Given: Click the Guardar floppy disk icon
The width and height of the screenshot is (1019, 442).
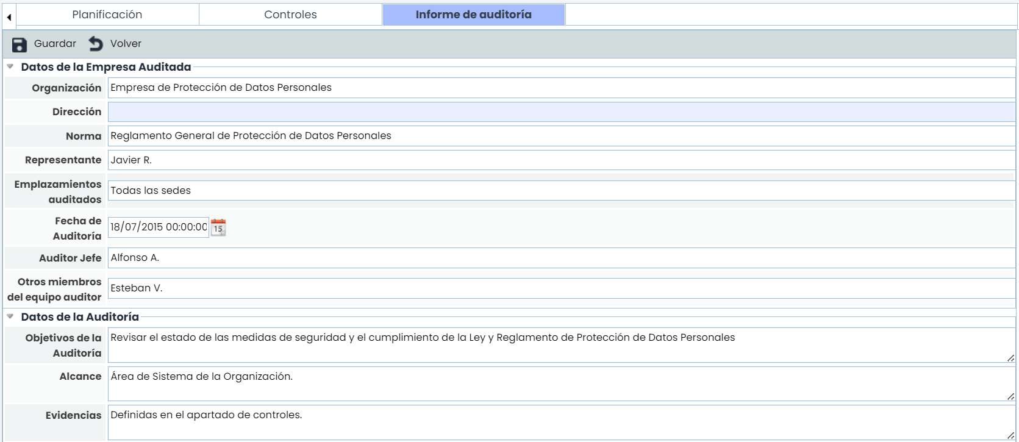Looking at the screenshot, I should pos(19,44).
